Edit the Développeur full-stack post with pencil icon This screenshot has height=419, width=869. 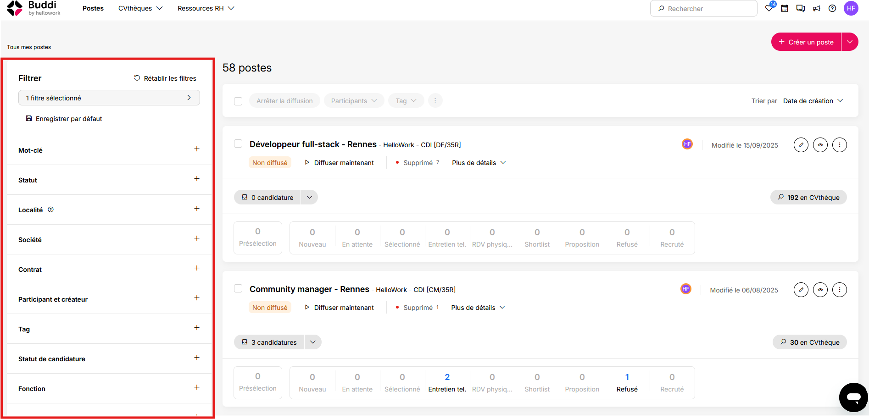[x=801, y=145]
